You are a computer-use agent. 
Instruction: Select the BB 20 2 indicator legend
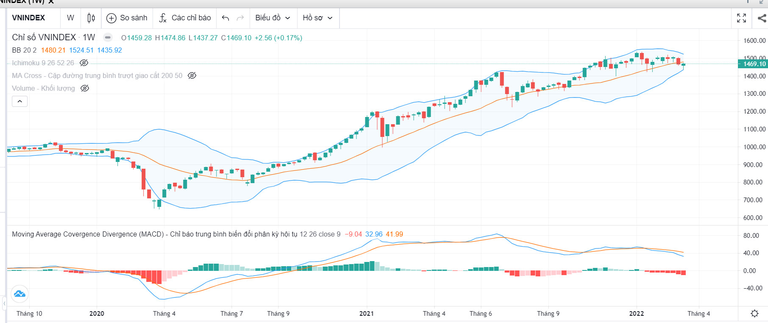[24, 50]
